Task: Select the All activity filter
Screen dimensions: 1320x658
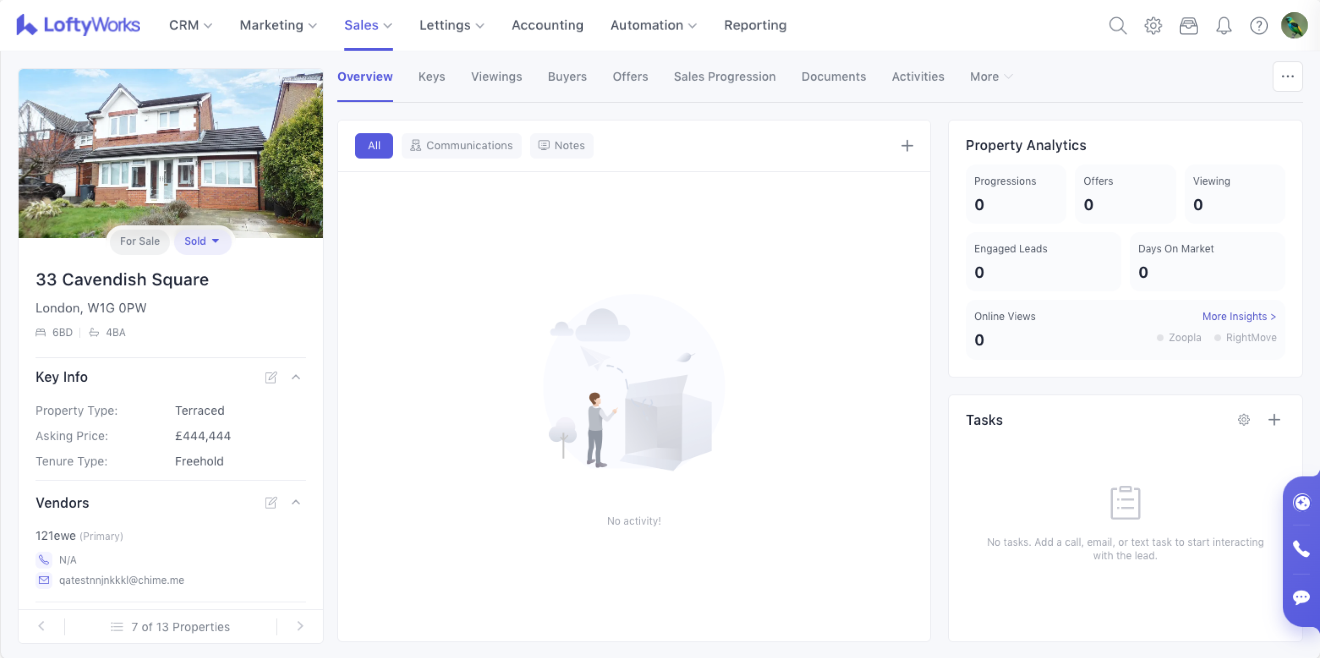Action: click(x=374, y=146)
